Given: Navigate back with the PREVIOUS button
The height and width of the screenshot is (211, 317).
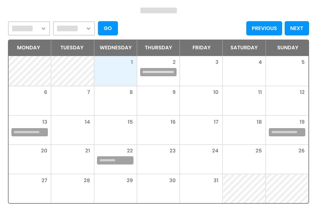Looking at the screenshot, I should pyautogui.click(x=264, y=28).
